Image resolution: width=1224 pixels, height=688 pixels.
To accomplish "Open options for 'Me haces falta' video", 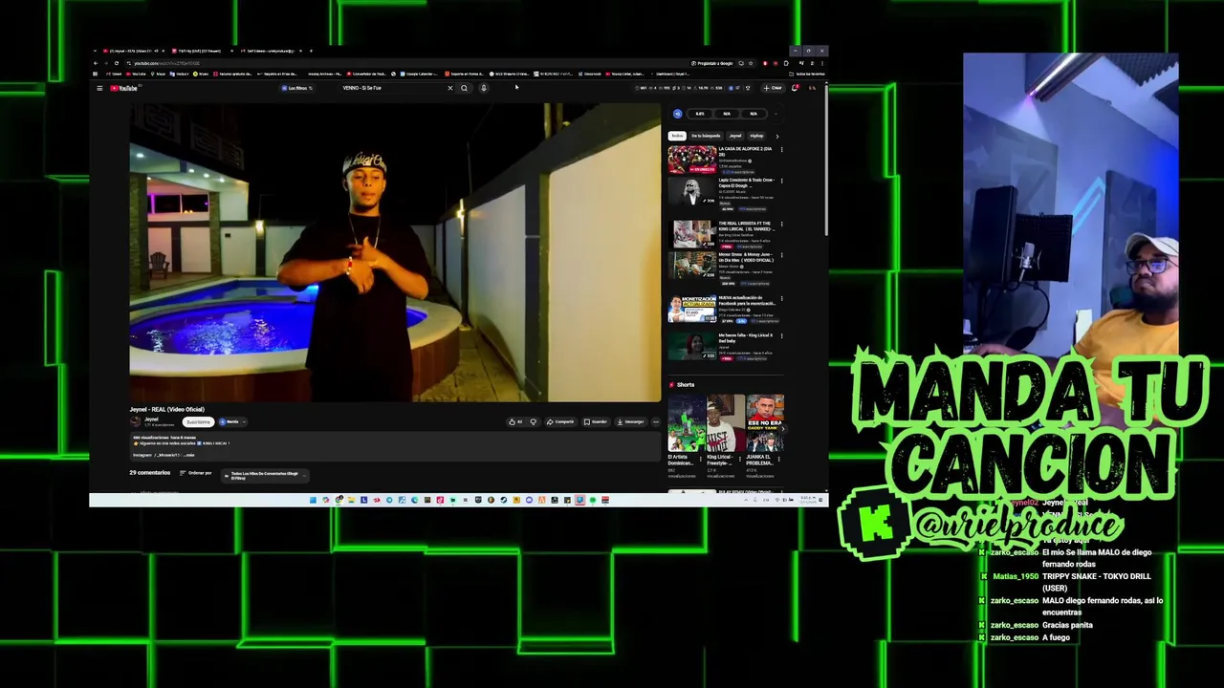I will click(781, 335).
